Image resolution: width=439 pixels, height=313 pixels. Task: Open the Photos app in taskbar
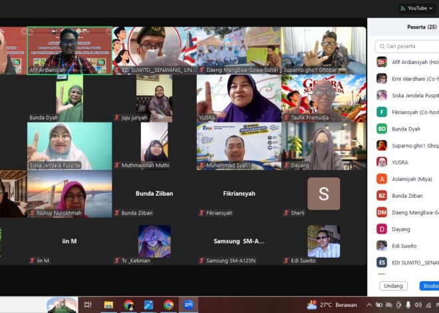pos(148,304)
